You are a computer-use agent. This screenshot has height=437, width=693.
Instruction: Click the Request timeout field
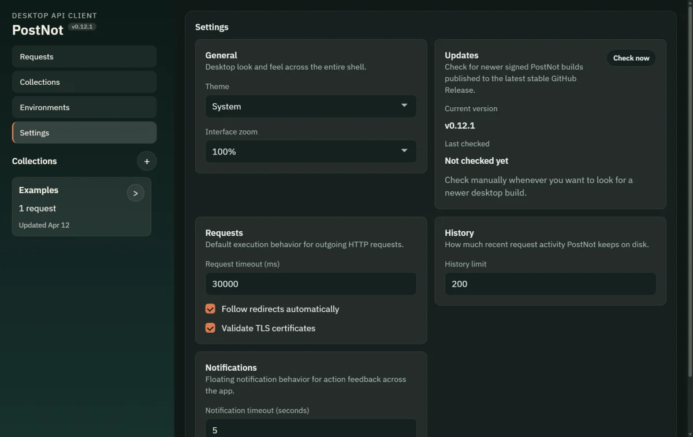311,284
